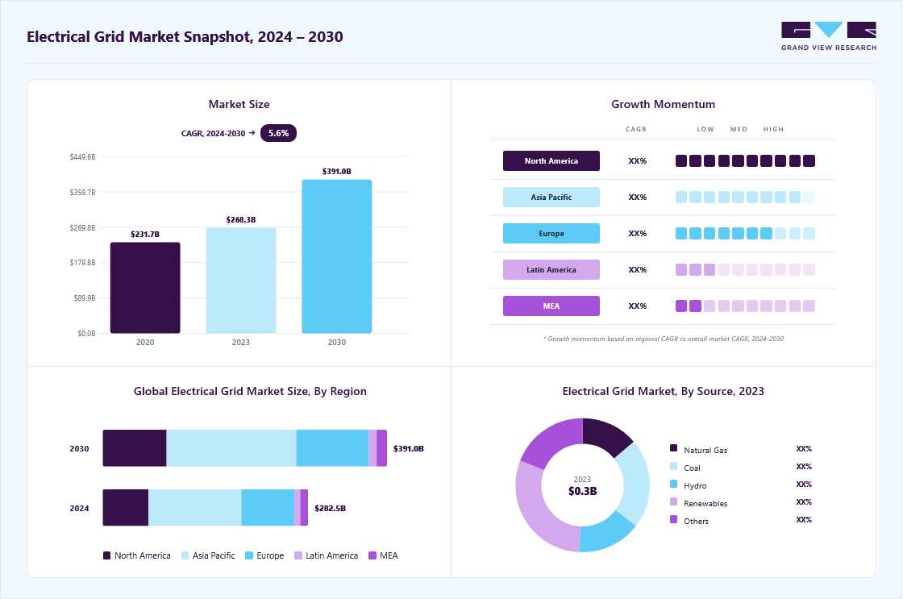
Task: Click the MEA legend swatch
Action: click(372, 555)
